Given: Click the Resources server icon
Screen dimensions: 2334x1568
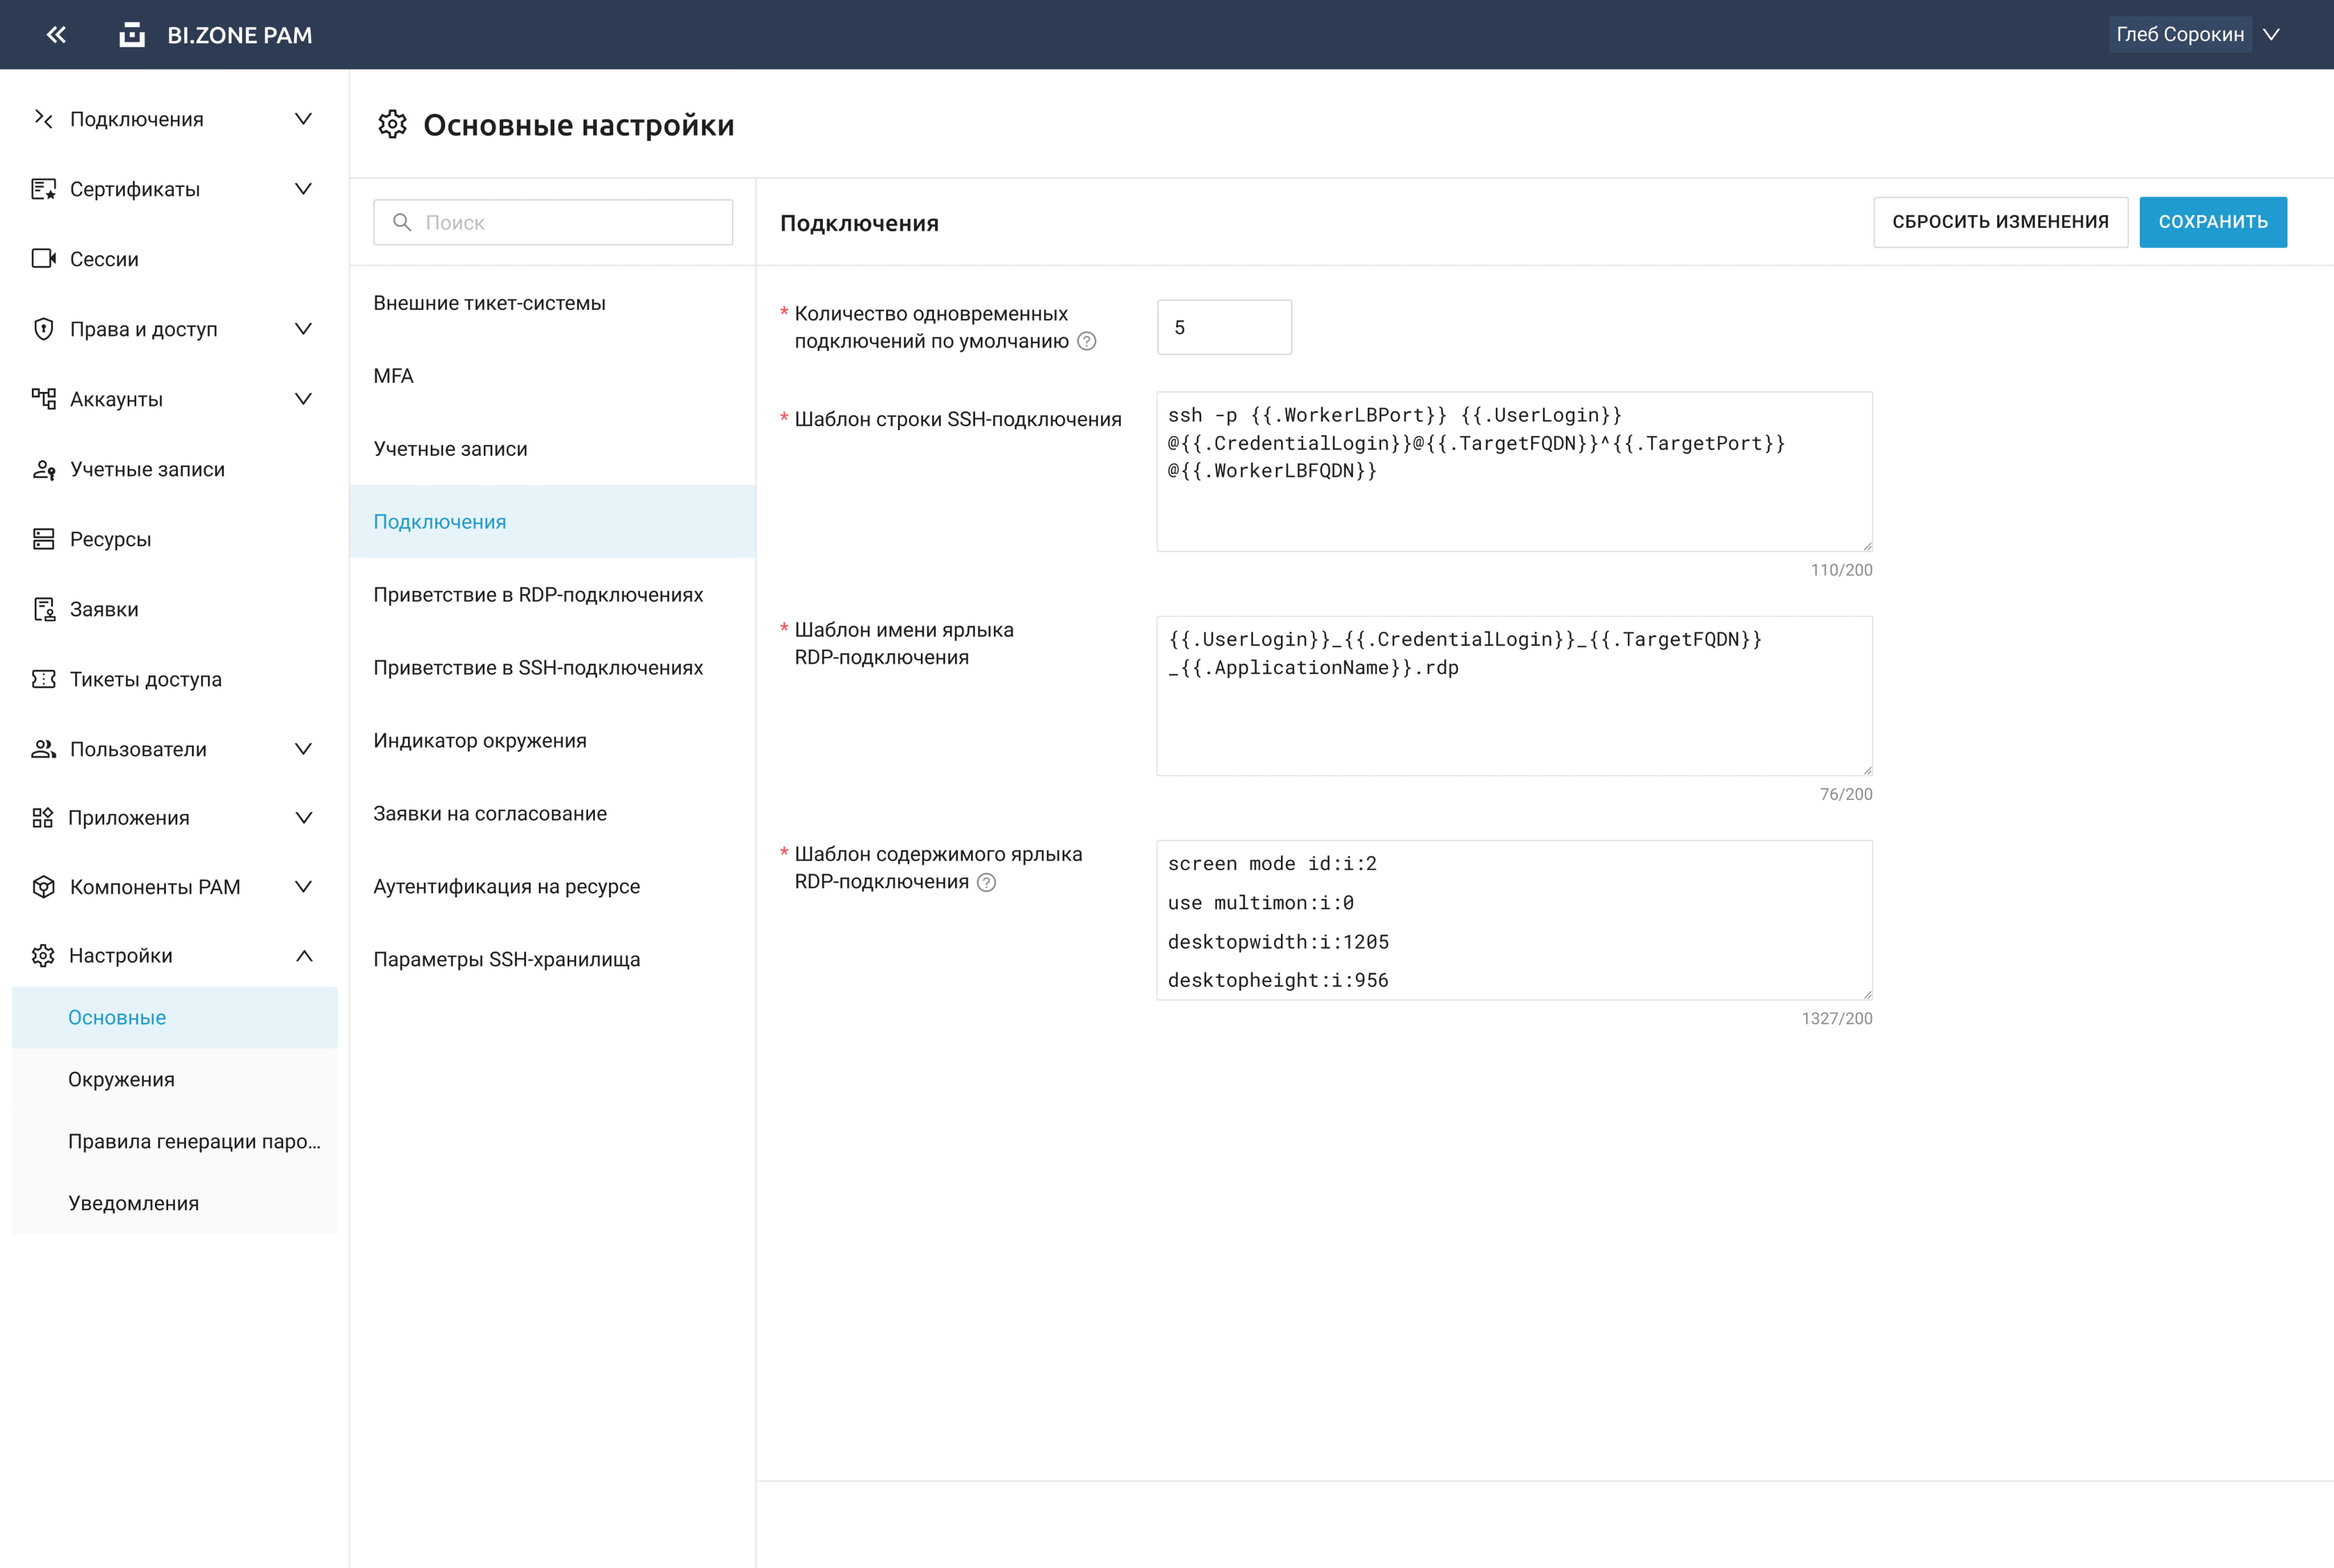Looking at the screenshot, I should [x=43, y=539].
